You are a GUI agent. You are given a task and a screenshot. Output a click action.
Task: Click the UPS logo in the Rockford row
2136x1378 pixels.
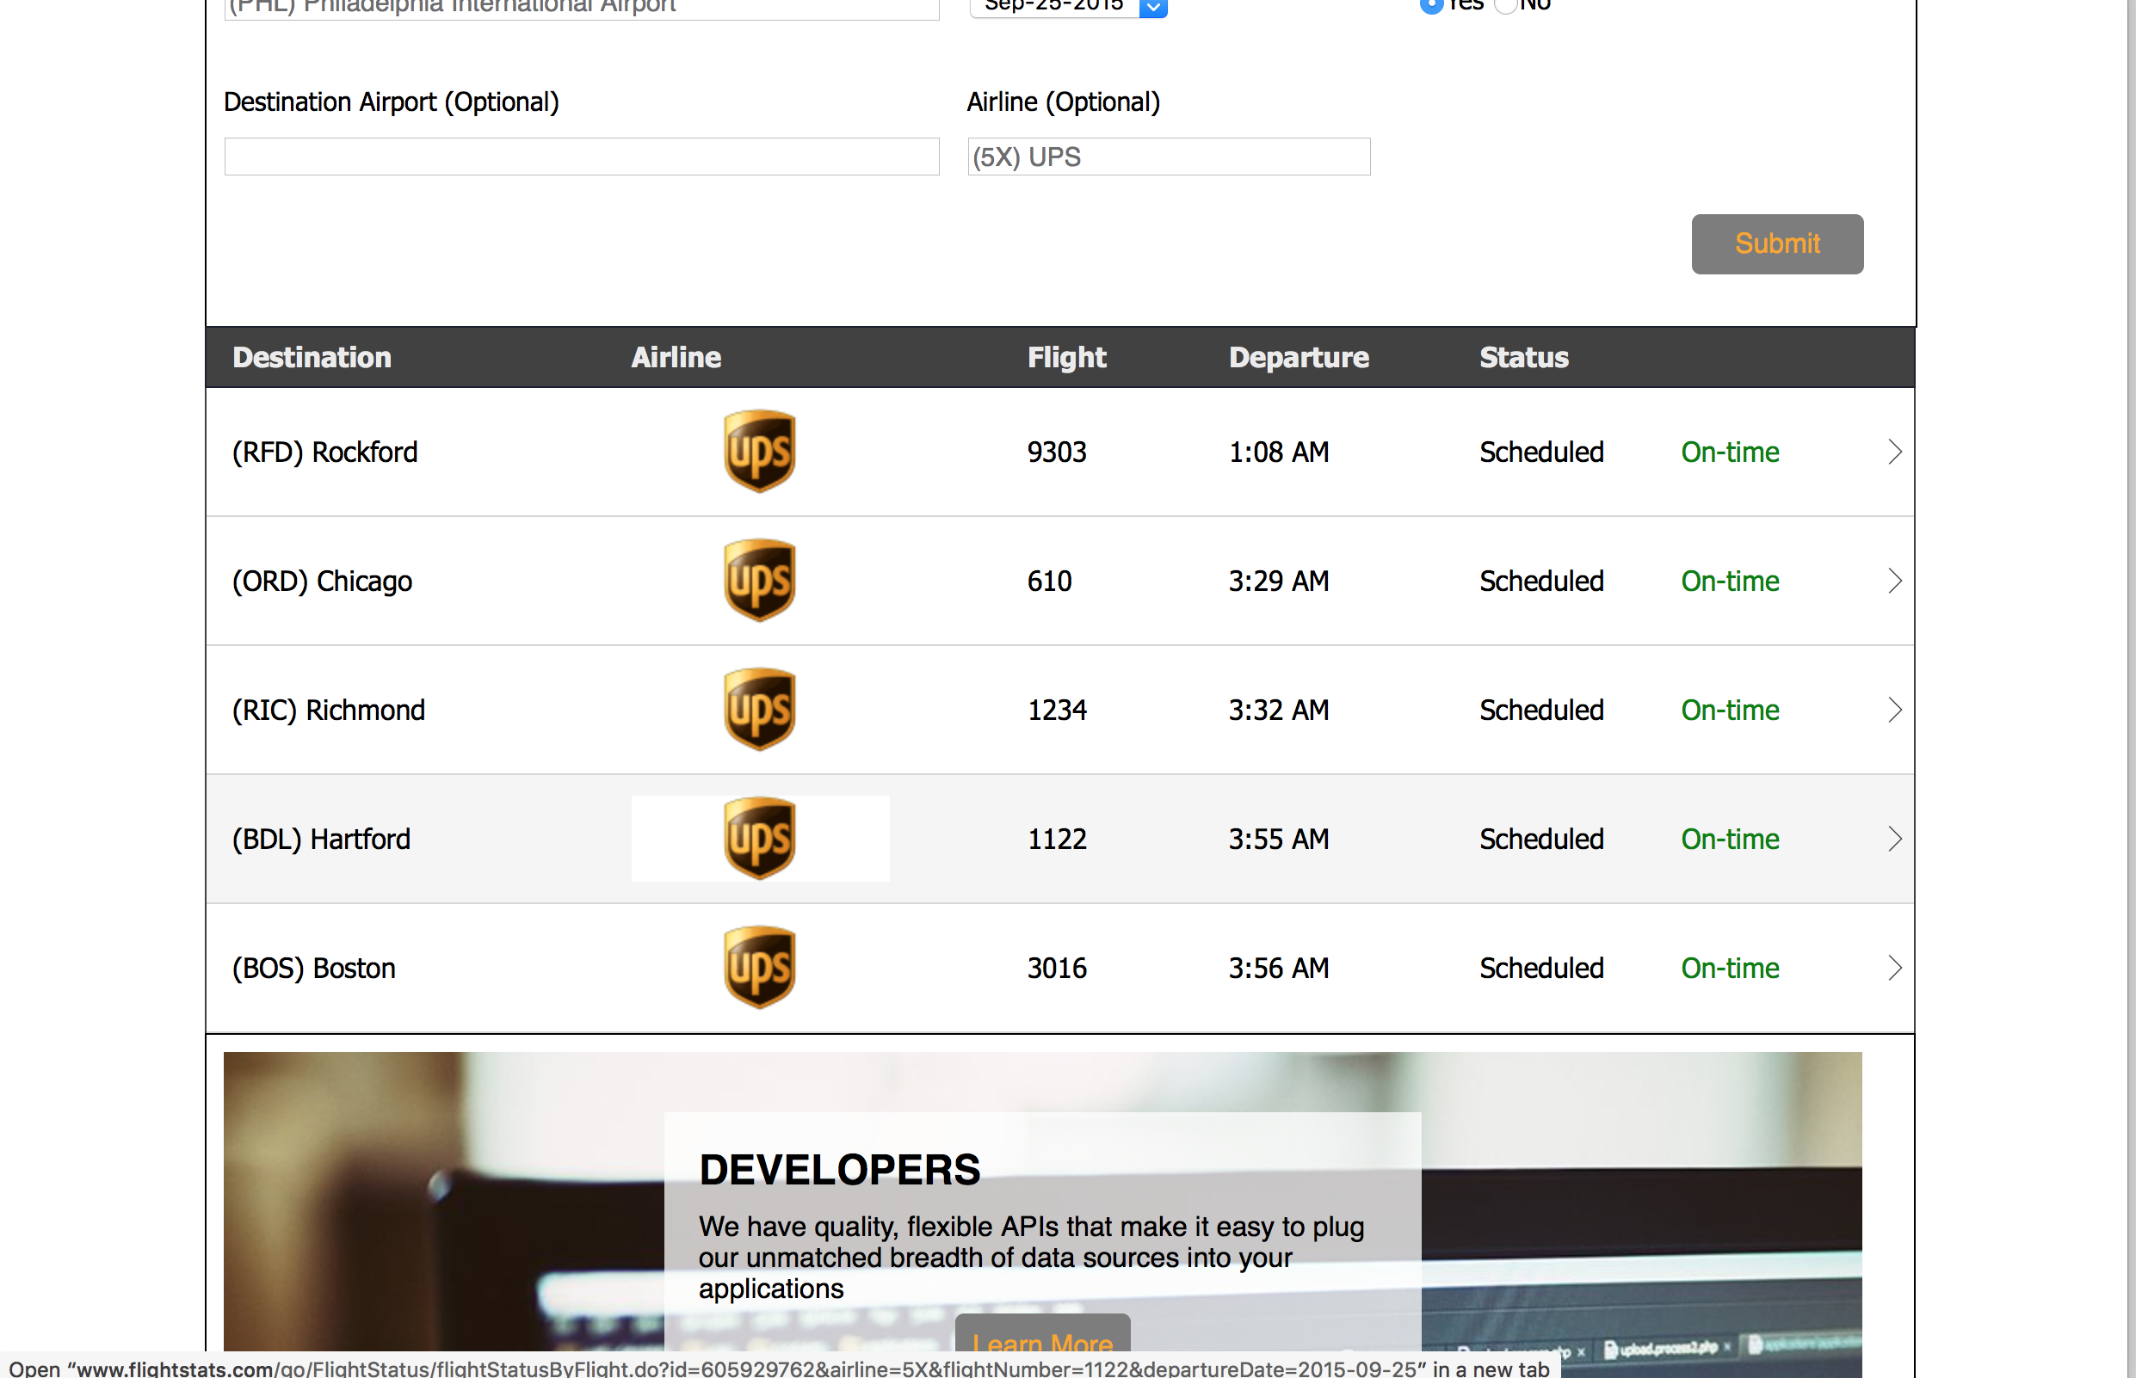[x=759, y=451]
